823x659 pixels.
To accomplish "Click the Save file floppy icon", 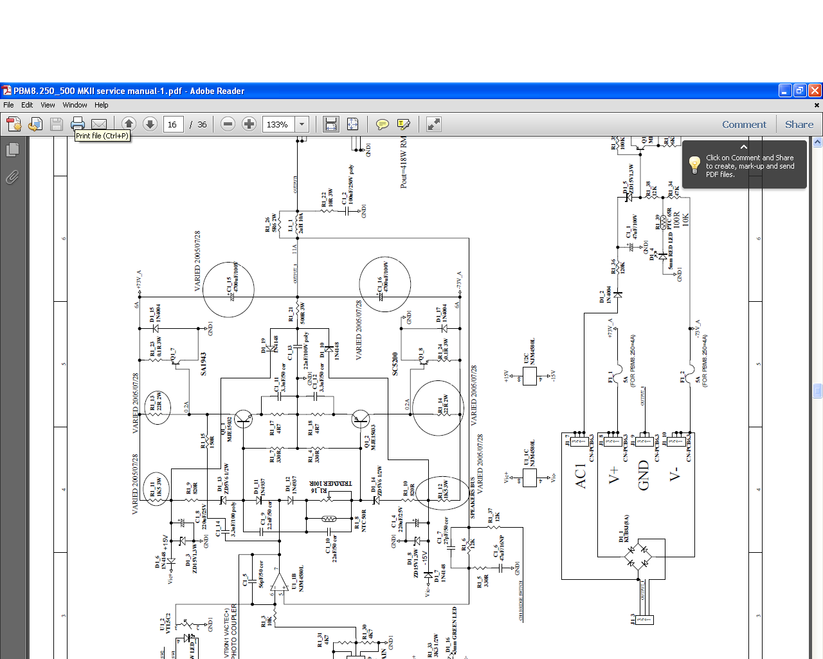I will click(57, 124).
